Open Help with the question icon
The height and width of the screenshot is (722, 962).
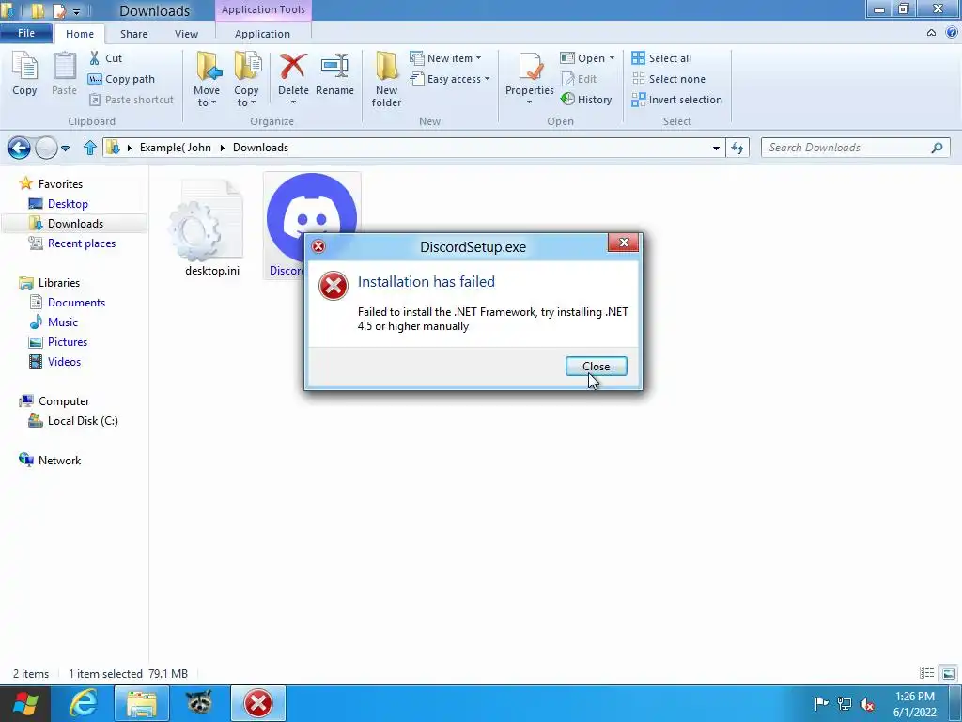[952, 33]
